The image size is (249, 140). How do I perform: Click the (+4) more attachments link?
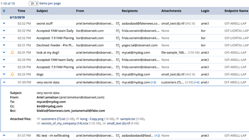point(197,82)
